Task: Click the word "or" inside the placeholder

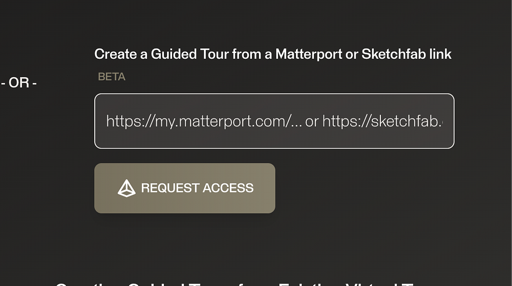Action: coord(312,121)
